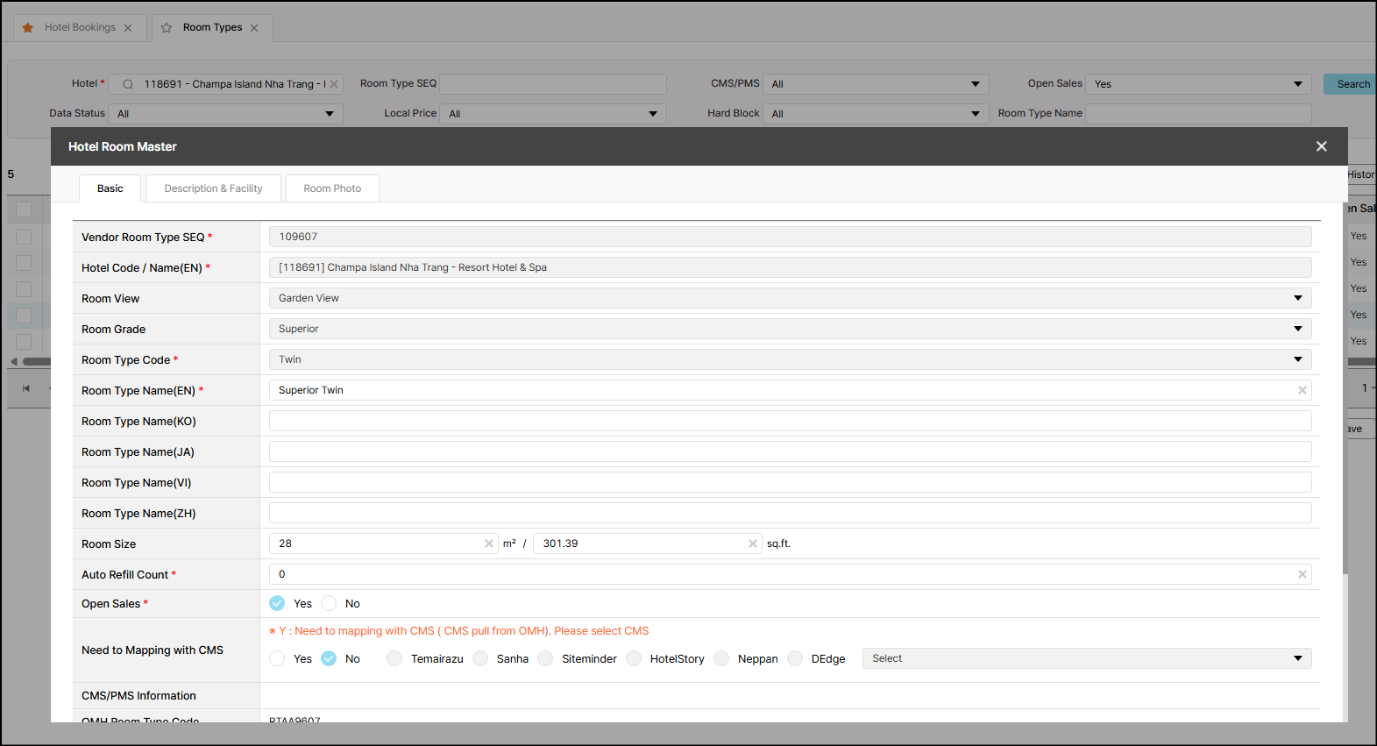Clear the Room Size square meter value

point(489,544)
